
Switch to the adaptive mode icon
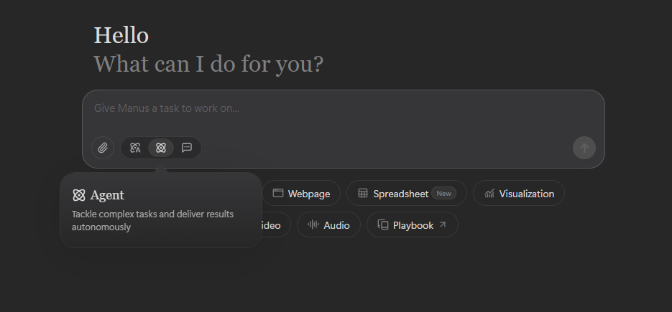click(135, 148)
